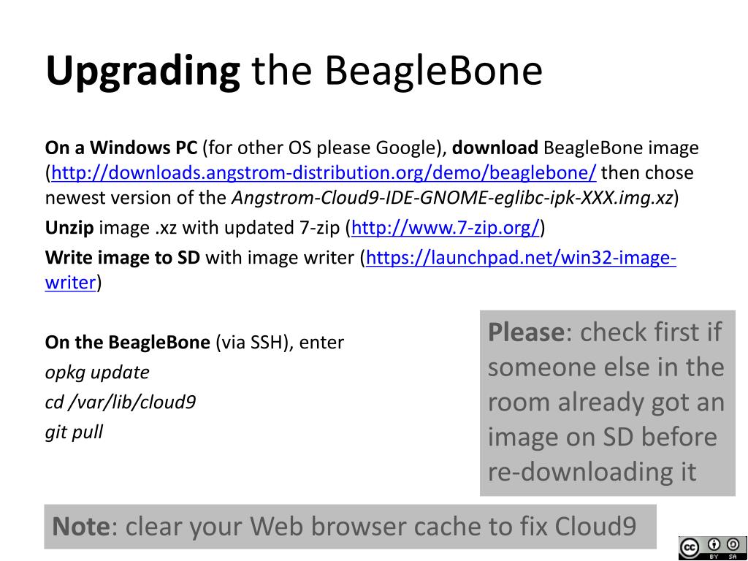
Task: Click the 'writer' link continuation
Action: tap(71, 283)
